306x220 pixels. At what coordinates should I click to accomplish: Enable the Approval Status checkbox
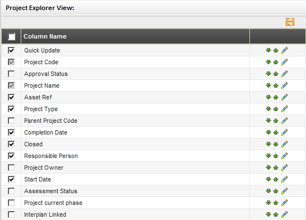point(11,74)
